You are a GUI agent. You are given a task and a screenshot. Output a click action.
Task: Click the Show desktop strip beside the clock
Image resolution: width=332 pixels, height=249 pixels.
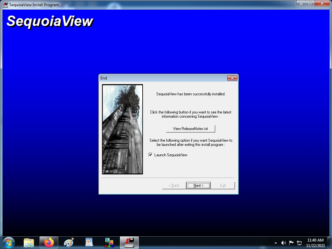tap(330, 243)
